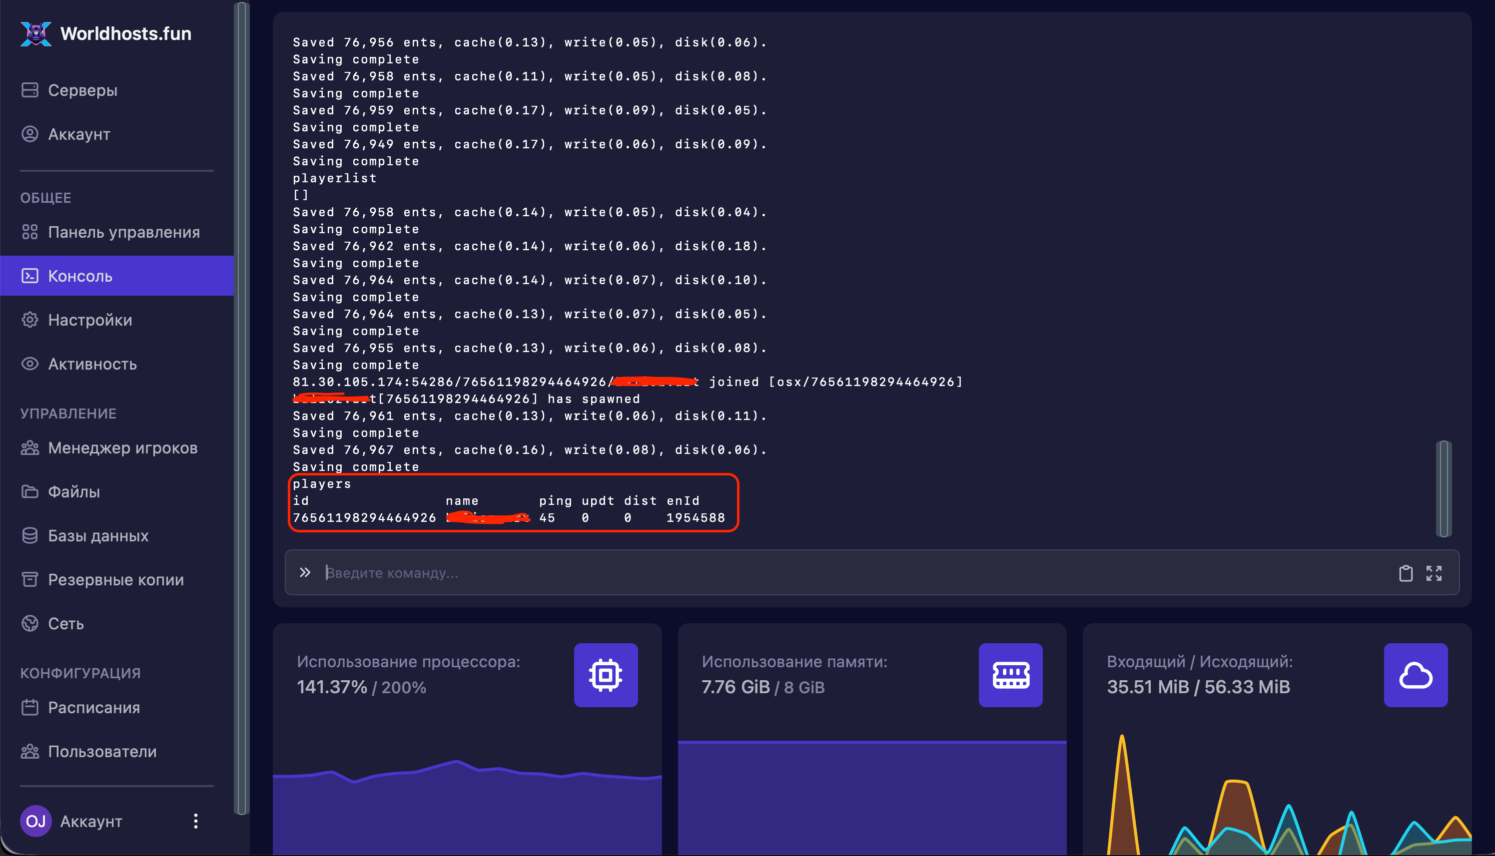Click the Панель управления grid icon

click(29, 232)
